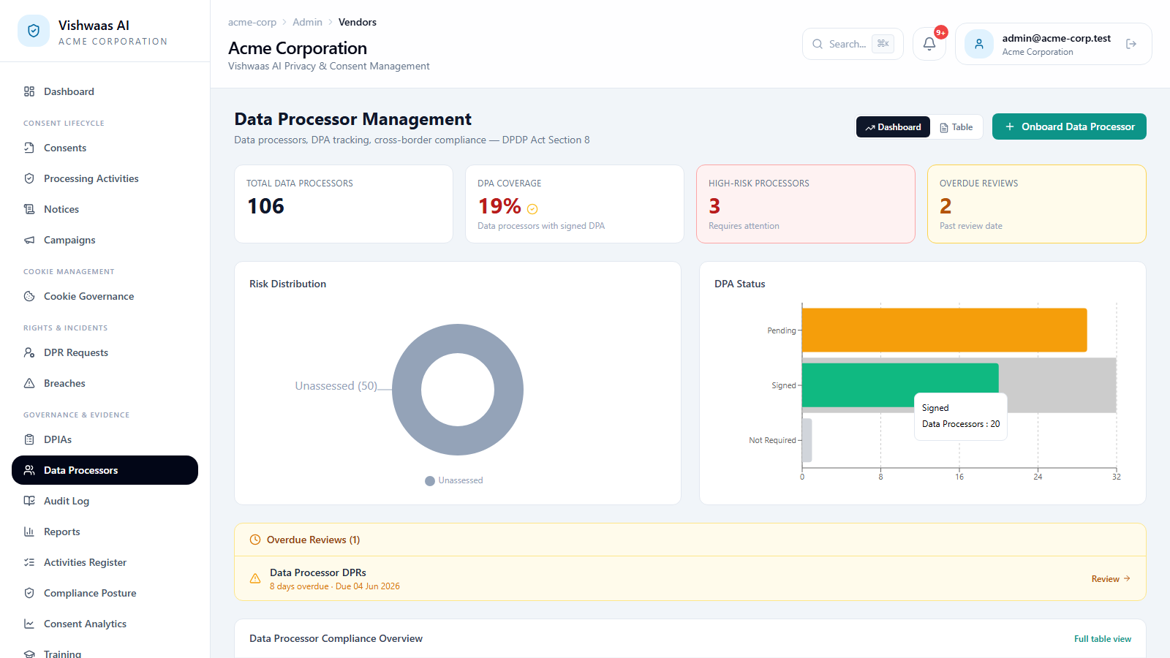This screenshot has height=658, width=1170.
Task: Click the Overdue Reviews stat card
Action: 1037,204
